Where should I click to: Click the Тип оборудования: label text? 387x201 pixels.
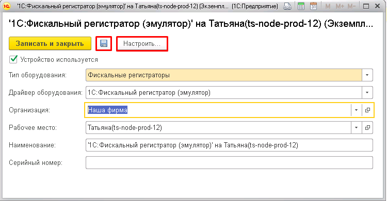pos(38,75)
